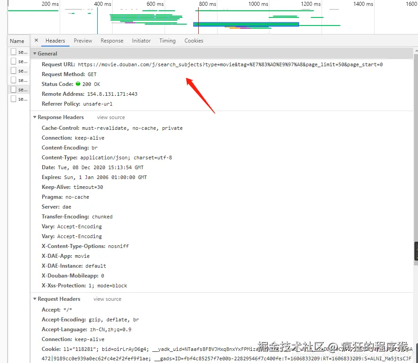The height and width of the screenshot is (363, 418).
Task: Collapse the Response Headers section
Action: pyautogui.click(x=35, y=117)
